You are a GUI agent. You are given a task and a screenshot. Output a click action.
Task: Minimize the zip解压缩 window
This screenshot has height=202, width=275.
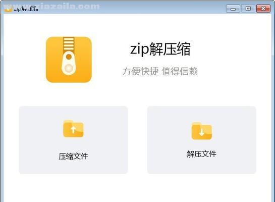[x=233, y=9]
